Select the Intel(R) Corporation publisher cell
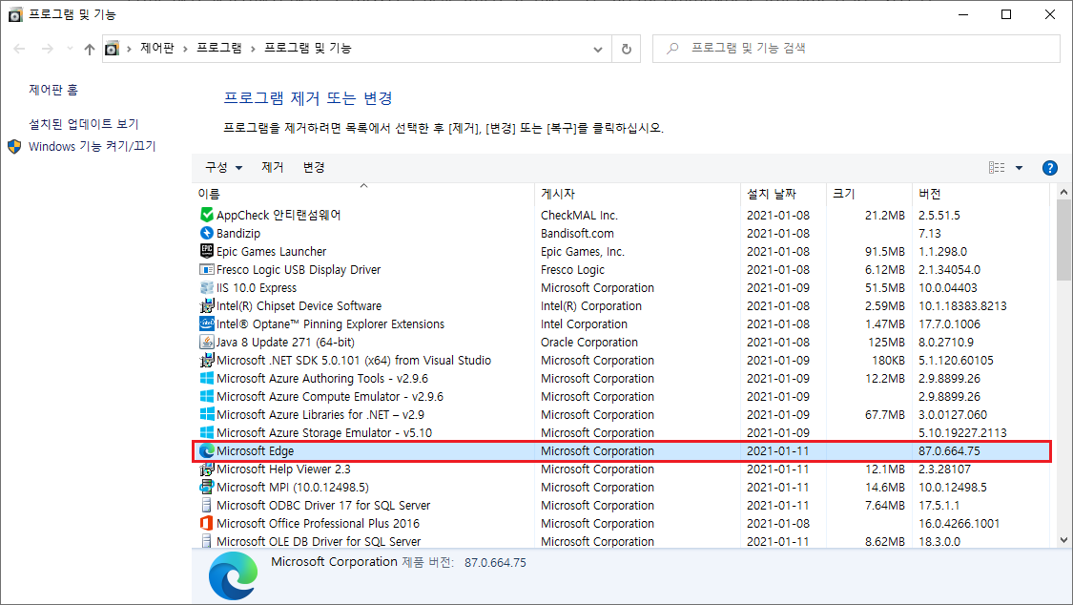This screenshot has width=1073, height=605. coord(591,306)
